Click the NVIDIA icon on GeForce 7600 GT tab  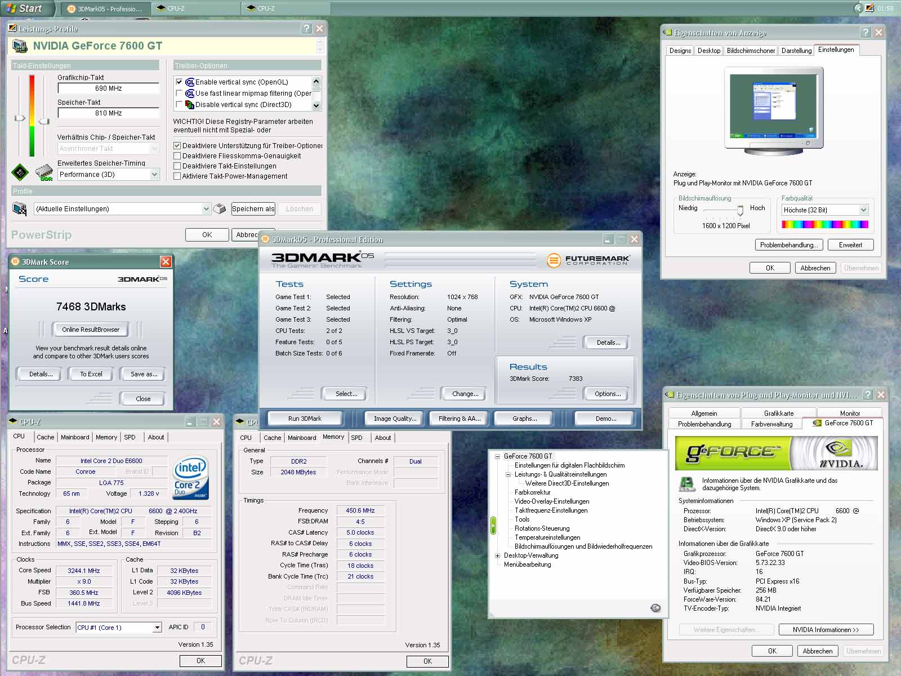[817, 423]
